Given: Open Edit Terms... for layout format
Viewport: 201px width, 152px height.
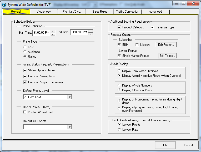Looking at the screenshot, I should (167, 56).
